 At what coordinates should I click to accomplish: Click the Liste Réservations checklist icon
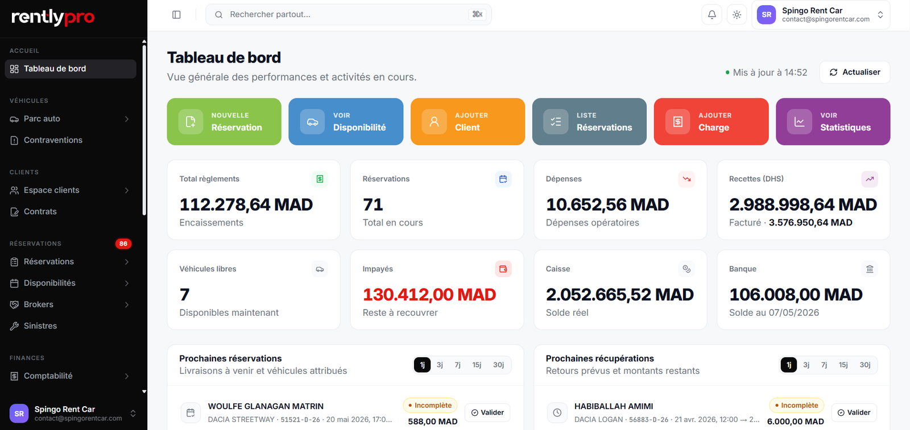click(556, 122)
